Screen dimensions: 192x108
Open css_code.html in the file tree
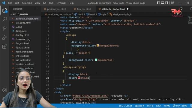pyautogui.click(x=23, y=23)
